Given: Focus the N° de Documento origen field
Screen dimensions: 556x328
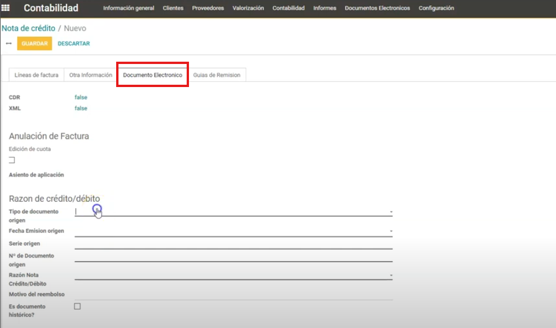Looking at the screenshot, I should [233, 257].
